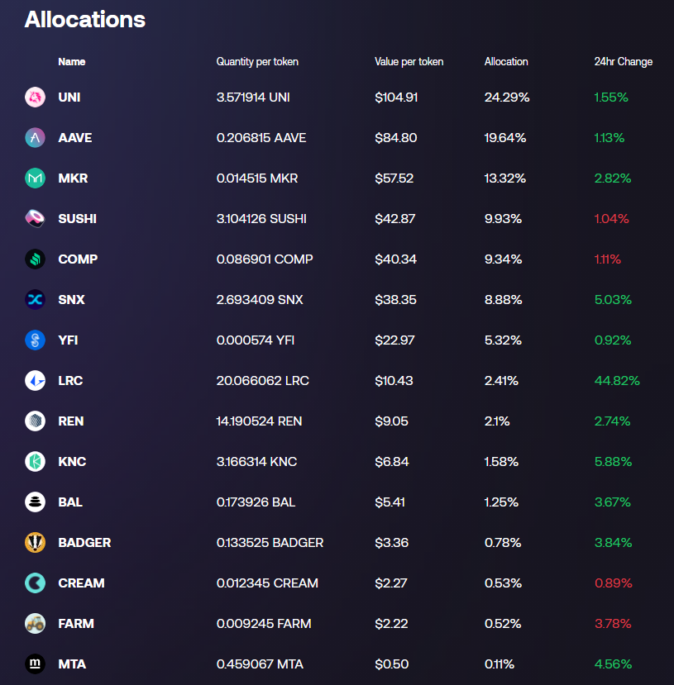Sort by Quantity per token header
Viewport: 674px width, 685px height.
click(257, 62)
